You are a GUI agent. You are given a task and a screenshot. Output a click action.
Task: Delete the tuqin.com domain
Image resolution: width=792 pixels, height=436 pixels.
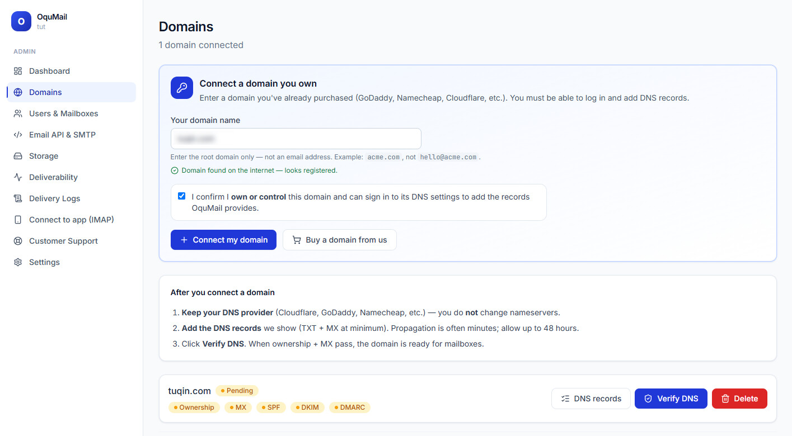[x=739, y=399]
